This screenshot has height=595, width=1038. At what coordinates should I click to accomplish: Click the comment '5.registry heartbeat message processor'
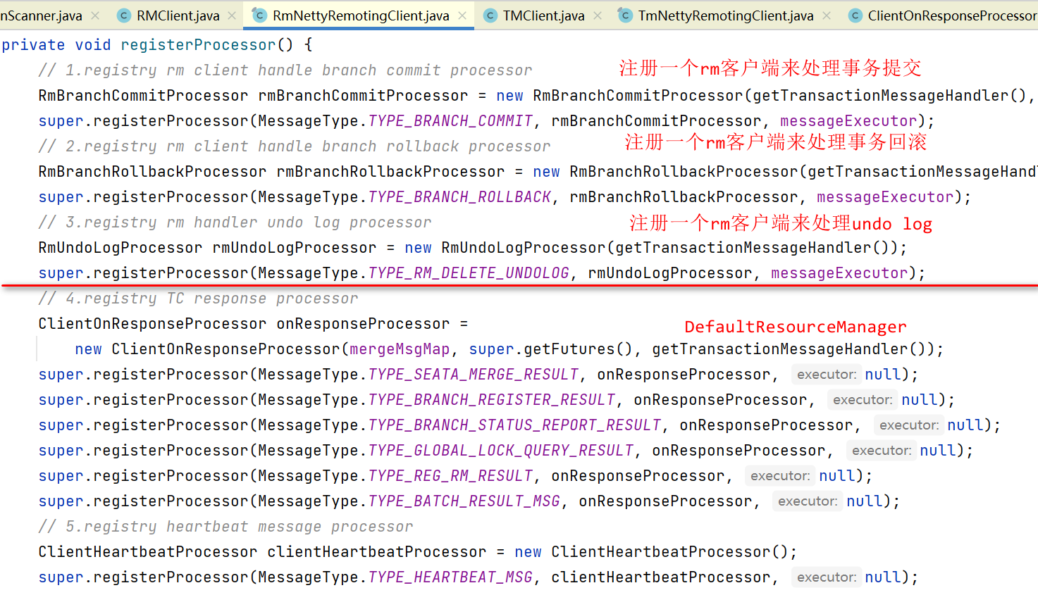coord(225,527)
